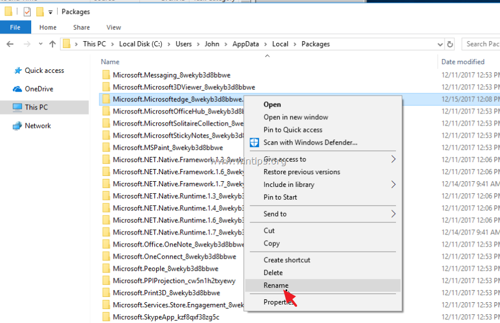Select the Microsoft.PPIProjection_cw5n1h2txyewy folder name
The image size is (500, 323).
174,281
